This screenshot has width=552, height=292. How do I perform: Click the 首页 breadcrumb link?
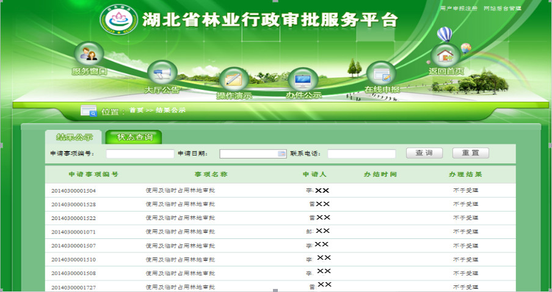pos(136,110)
